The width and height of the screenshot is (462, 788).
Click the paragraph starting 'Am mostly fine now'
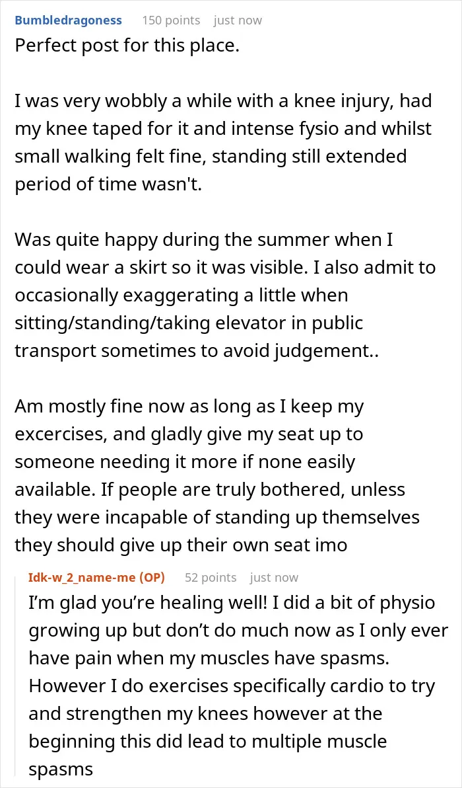(217, 475)
